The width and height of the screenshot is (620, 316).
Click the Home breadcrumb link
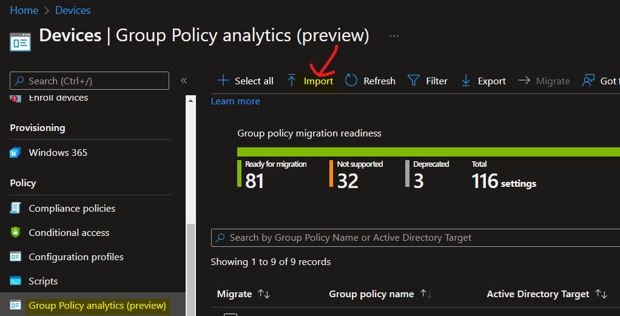tap(24, 10)
